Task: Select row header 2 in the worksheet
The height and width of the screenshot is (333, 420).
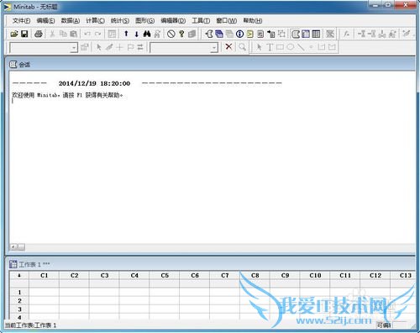Action: click(19, 301)
